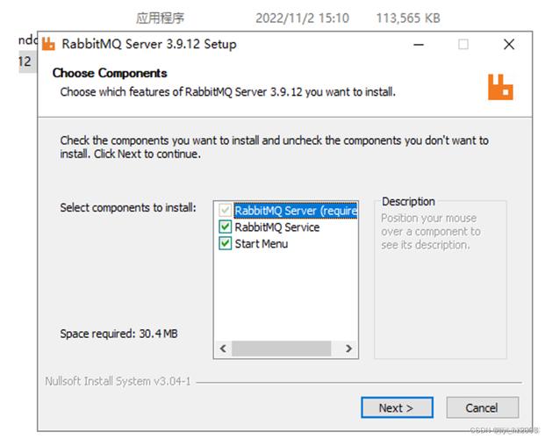This screenshot has height=439, width=545.
Task: Select the Start Menu component label
Action: pos(262,244)
